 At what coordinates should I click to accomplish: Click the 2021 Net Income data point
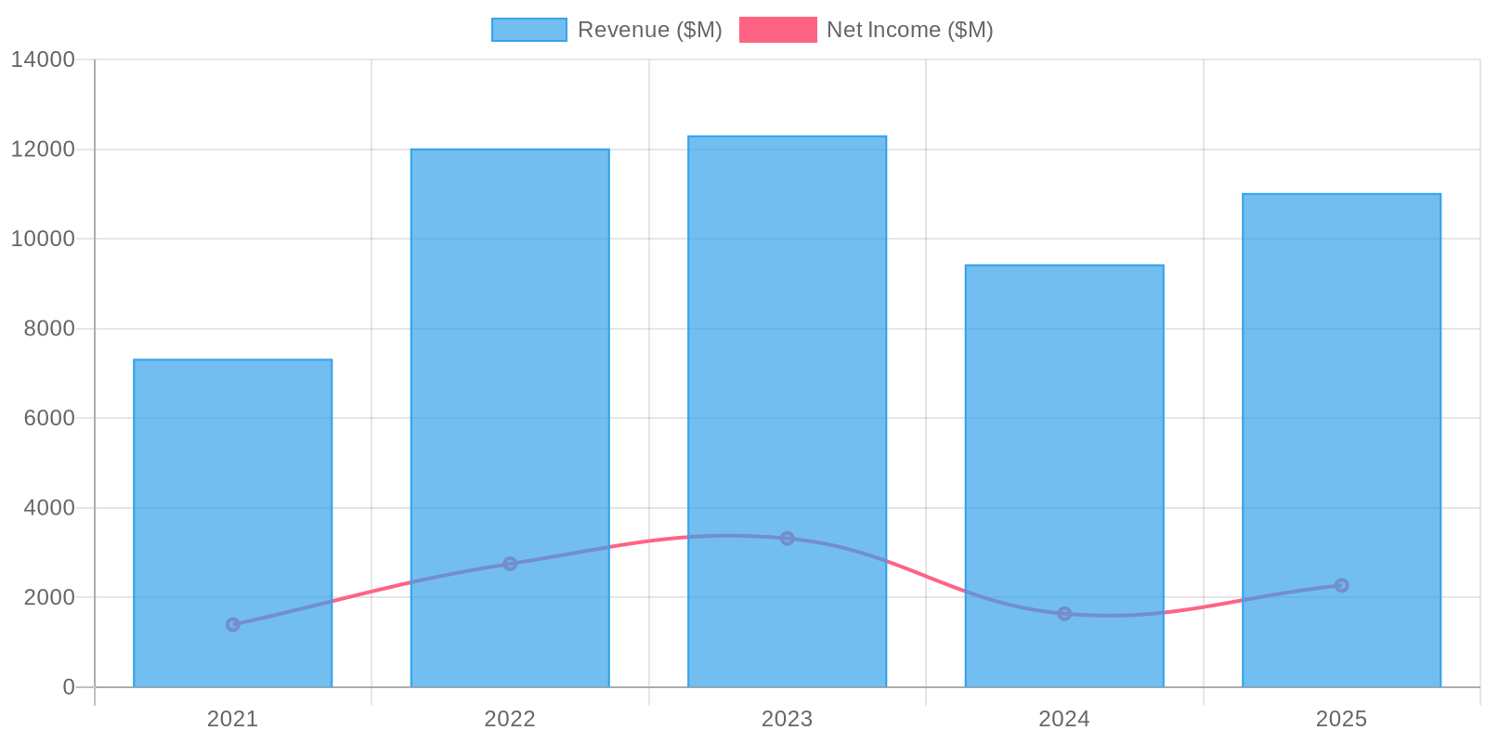pos(233,624)
